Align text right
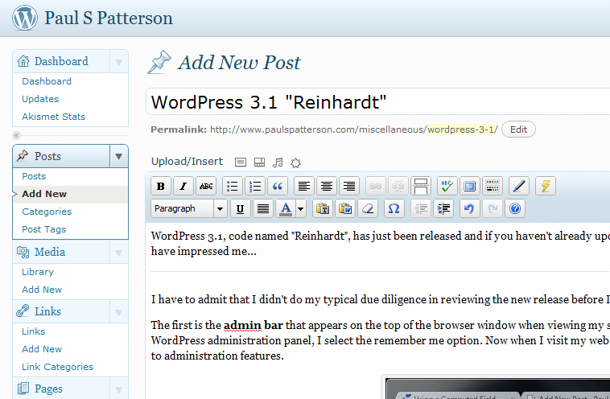The image size is (610, 399). click(x=349, y=187)
